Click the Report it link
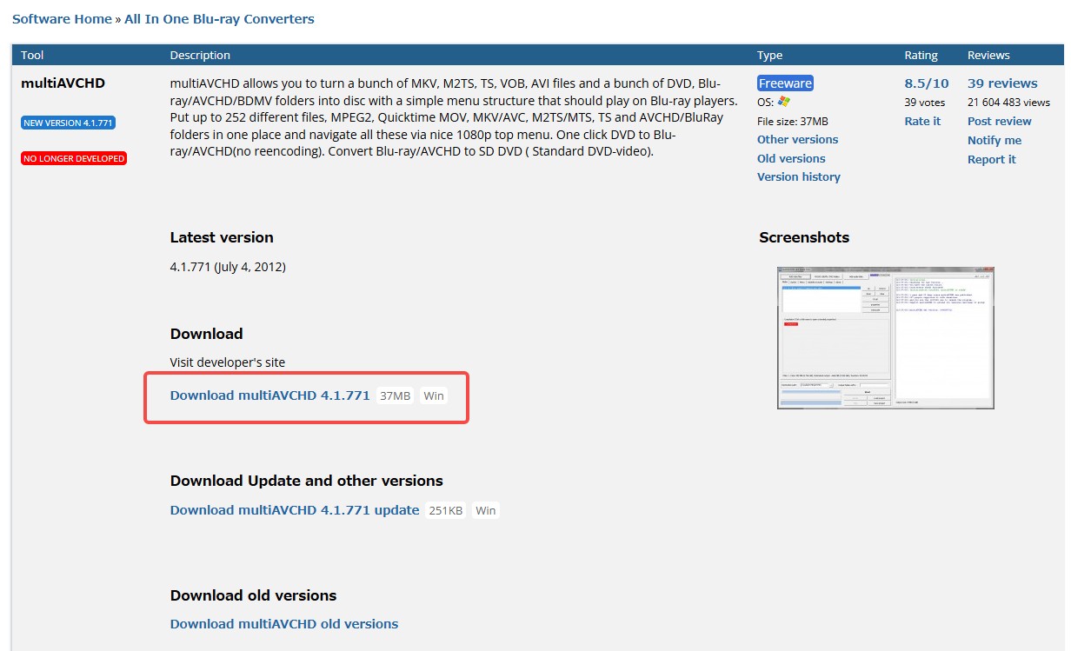The image size is (1071, 651). point(992,159)
